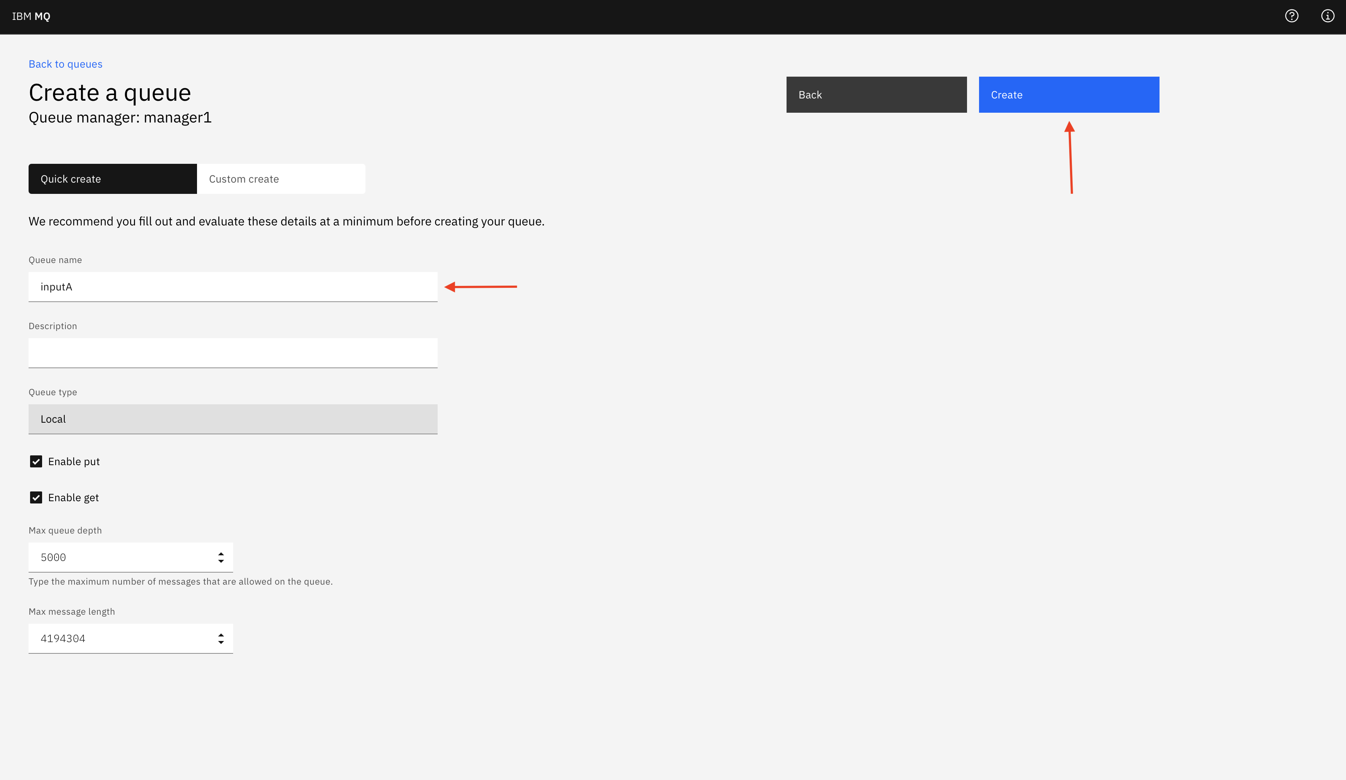Screen dimensions: 1346x780
Task: Decrement Max queue depth with down arrow
Action: pos(221,562)
